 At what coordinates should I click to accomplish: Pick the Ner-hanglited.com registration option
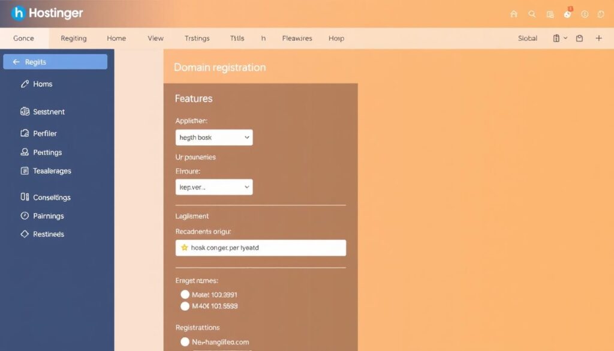tap(185, 341)
